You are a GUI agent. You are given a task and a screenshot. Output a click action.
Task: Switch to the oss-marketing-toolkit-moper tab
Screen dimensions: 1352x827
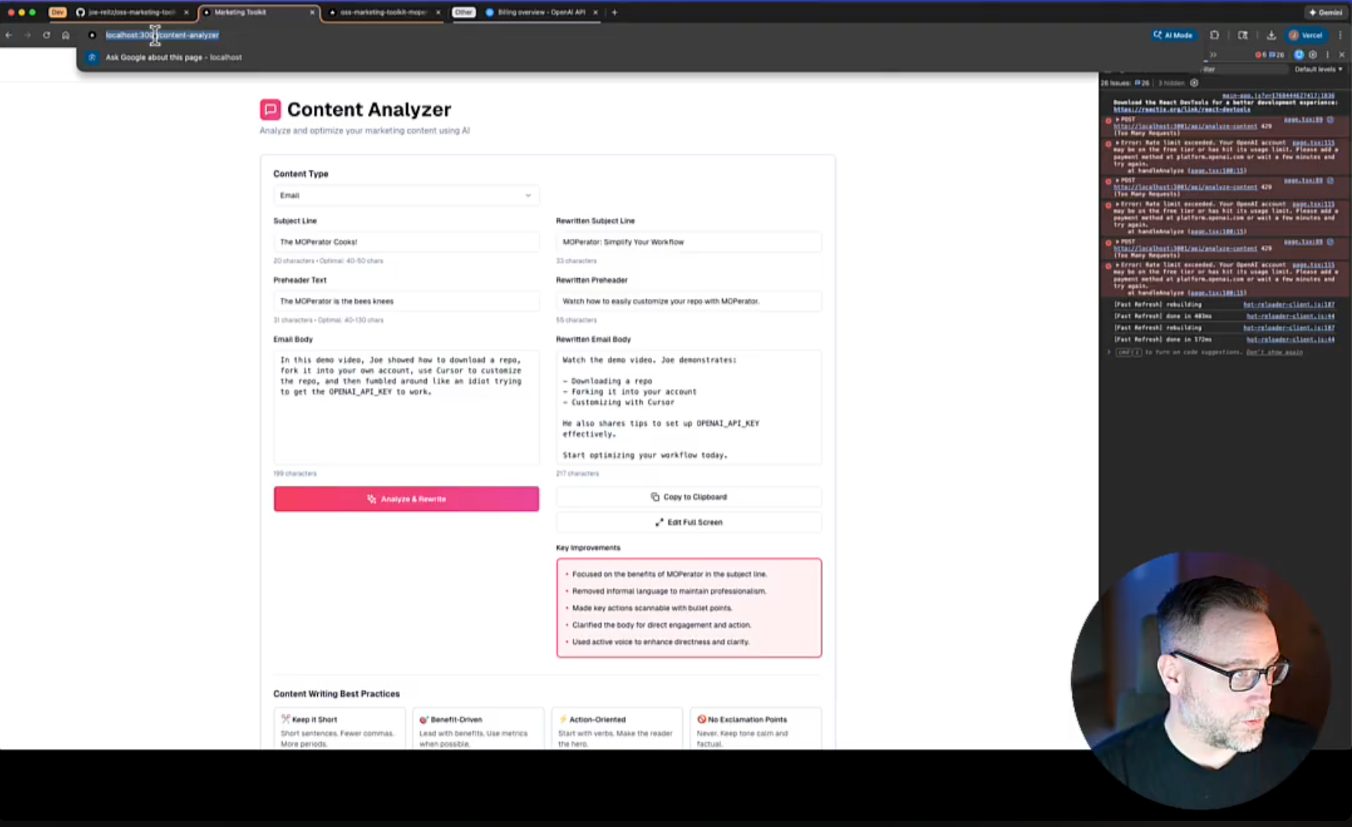pyautogui.click(x=384, y=12)
